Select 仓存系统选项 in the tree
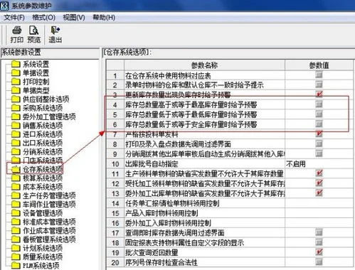Viewport: 355px width, 270px height. [x=43, y=169]
